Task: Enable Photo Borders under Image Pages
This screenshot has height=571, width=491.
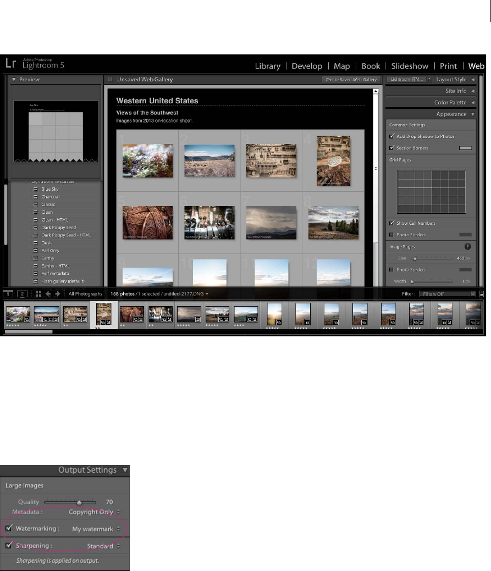Action: [391, 270]
